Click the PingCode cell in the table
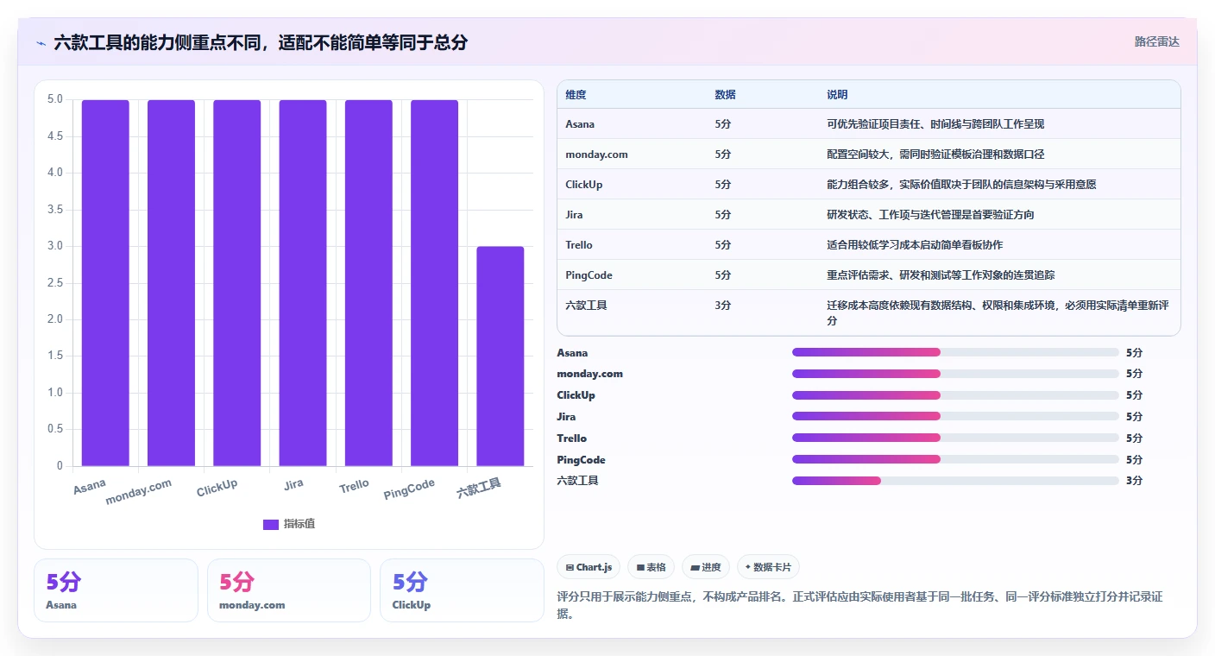Screen dimensions: 1215x656 [587, 275]
